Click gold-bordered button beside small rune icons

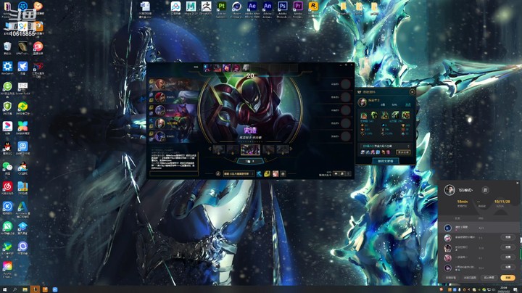coord(403,152)
